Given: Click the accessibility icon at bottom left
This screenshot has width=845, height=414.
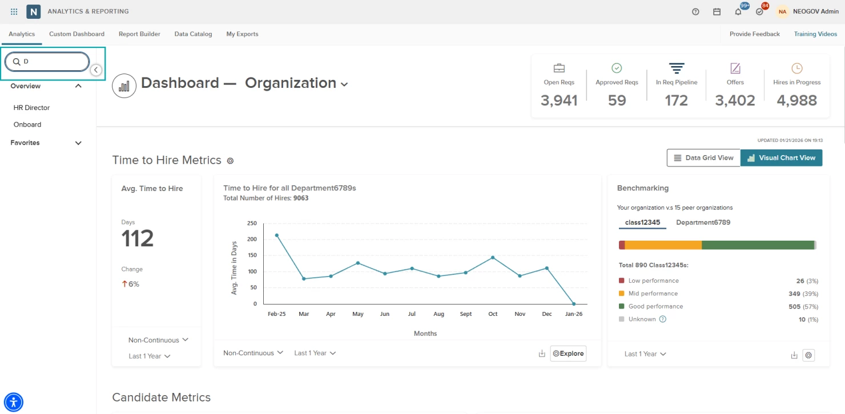Looking at the screenshot, I should tap(14, 402).
